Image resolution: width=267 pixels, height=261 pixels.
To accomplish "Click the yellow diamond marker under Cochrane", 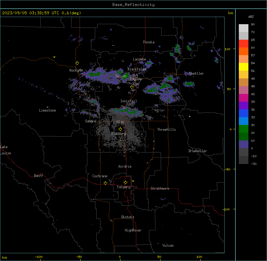I will click(105, 183).
